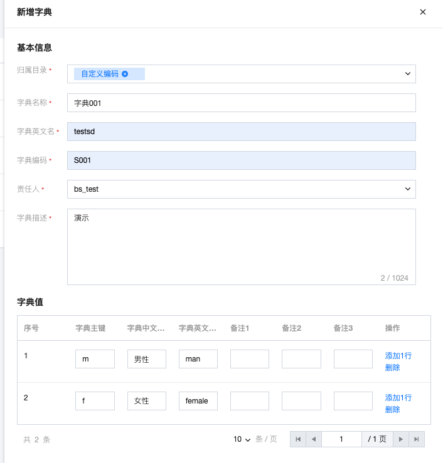The image size is (443, 463).
Task: Click 备注3 input in row 1
Action: [x=353, y=359]
